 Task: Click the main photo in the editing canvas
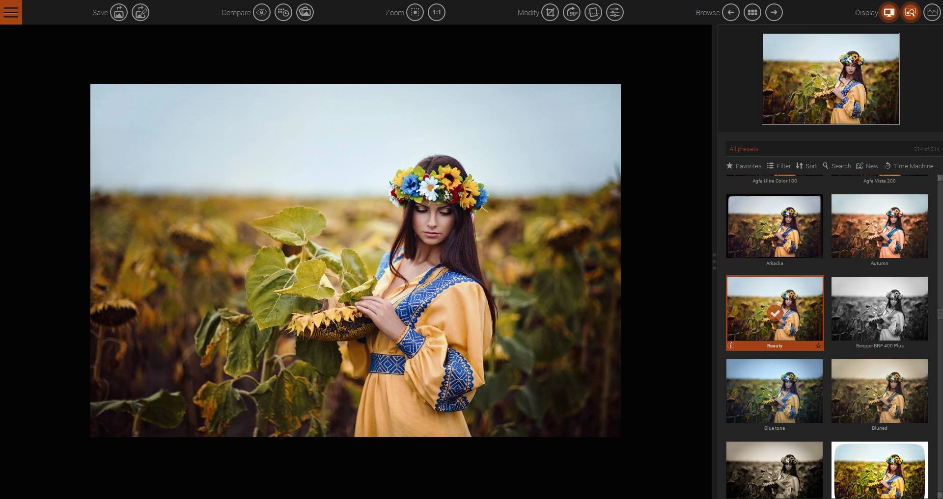pyautogui.click(x=356, y=261)
